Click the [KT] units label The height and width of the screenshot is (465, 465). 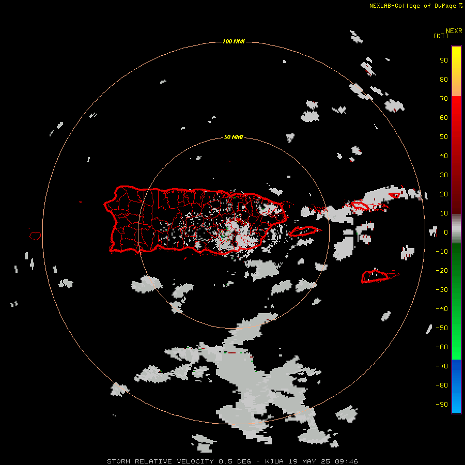coord(441,36)
